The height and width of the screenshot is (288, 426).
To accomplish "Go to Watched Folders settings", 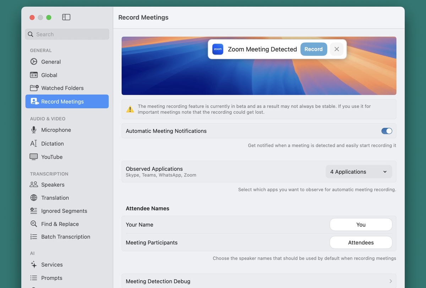I will click(67, 88).
